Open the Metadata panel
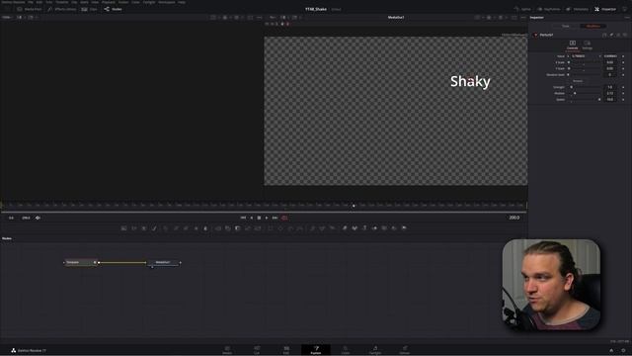 577,9
